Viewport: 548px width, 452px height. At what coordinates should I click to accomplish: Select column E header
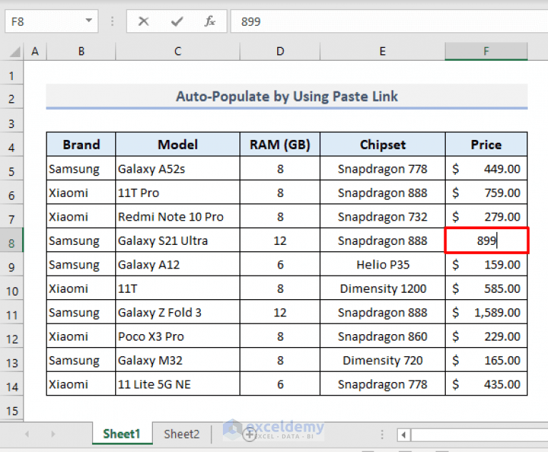click(383, 51)
